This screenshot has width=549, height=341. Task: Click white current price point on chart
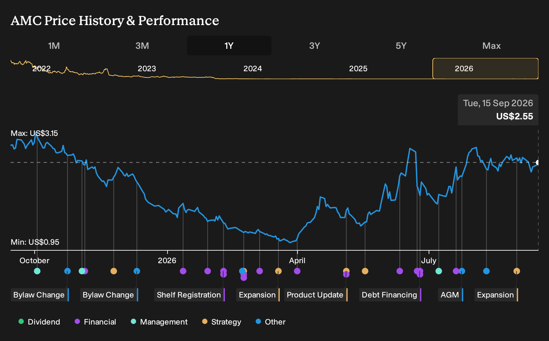pyautogui.click(x=538, y=162)
